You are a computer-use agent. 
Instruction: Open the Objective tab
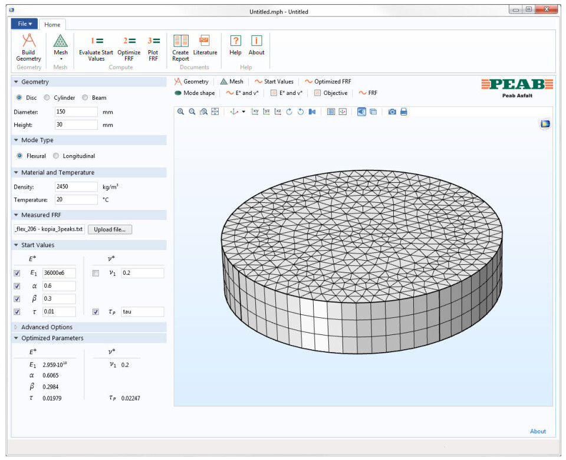click(x=331, y=93)
